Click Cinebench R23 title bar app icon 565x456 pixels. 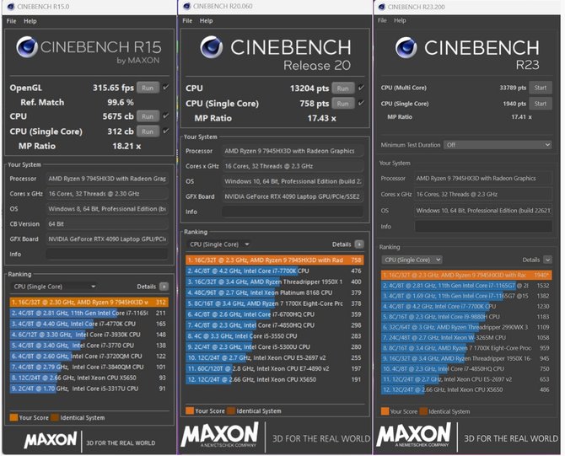pyautogui.click(x=382, y=7)
